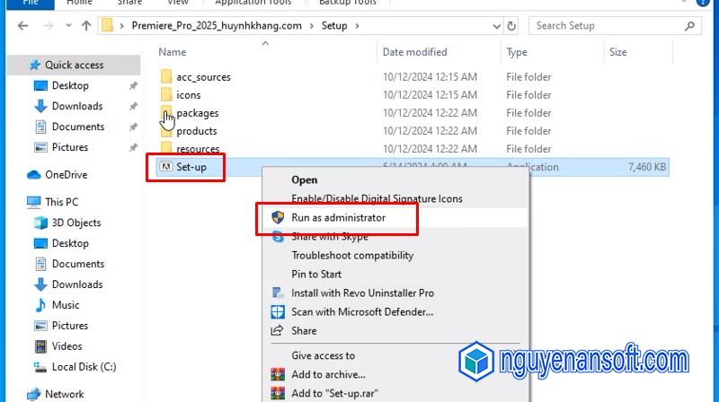Select the resources folder
This screenshot has height=402, width=719.
click(x=198, y=149)
